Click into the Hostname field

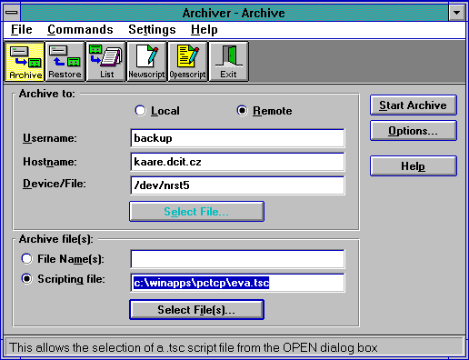tap(237, 162)
